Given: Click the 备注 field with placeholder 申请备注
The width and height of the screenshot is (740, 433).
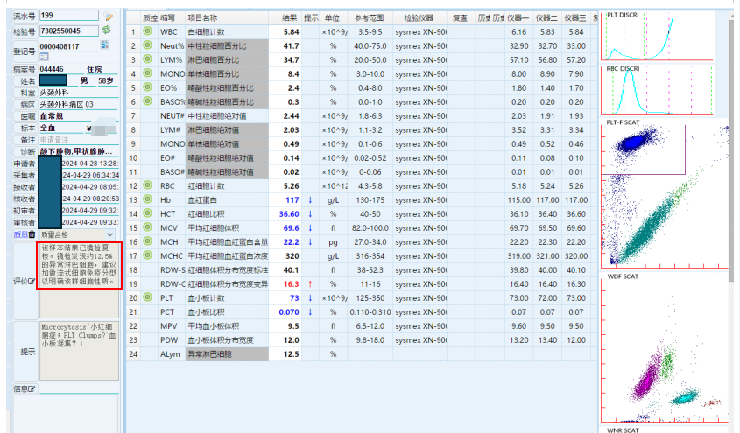Looking at the screenshot, I should pyautogui.click(x=79, y=140).
